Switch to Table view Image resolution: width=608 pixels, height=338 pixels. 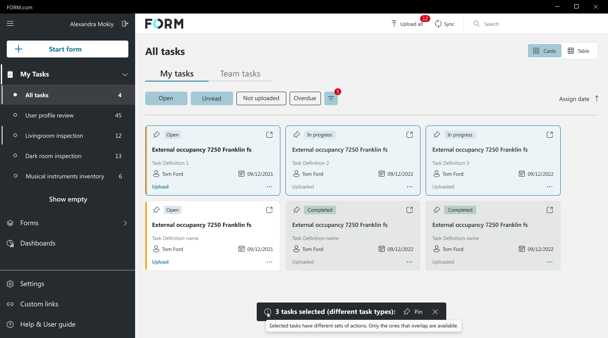coord(578,51)
